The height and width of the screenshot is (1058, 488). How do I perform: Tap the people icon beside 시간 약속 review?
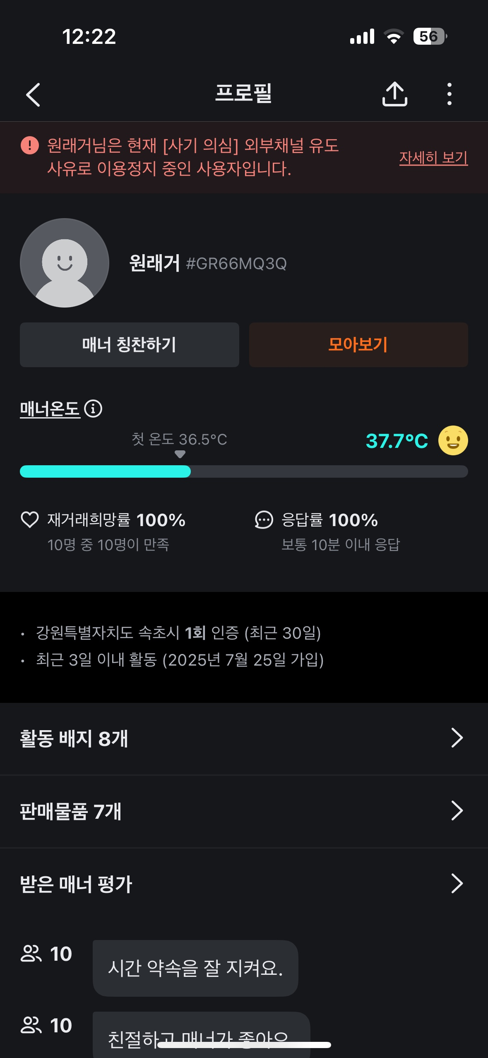(31, 954)
